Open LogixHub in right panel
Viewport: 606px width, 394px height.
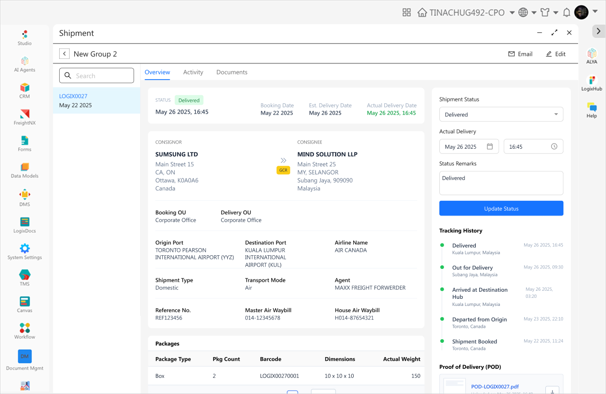pos(592,83)
